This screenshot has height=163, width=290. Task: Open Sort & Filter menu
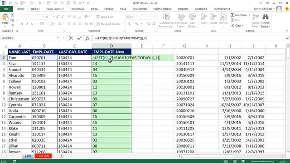pos(256,21)
